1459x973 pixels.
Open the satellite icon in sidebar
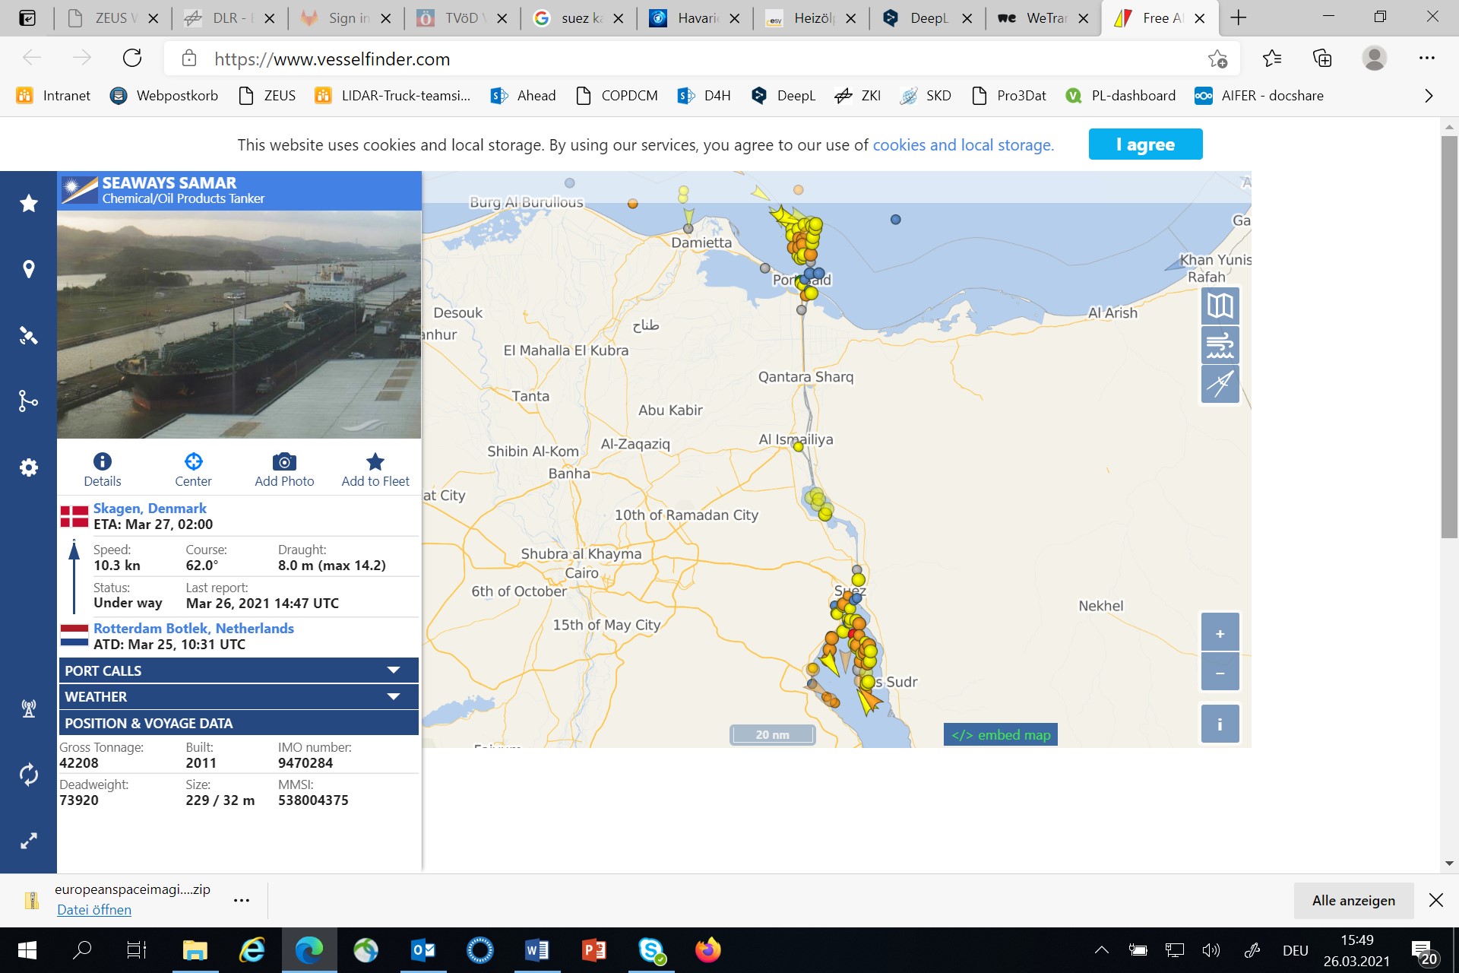[29, 335]
